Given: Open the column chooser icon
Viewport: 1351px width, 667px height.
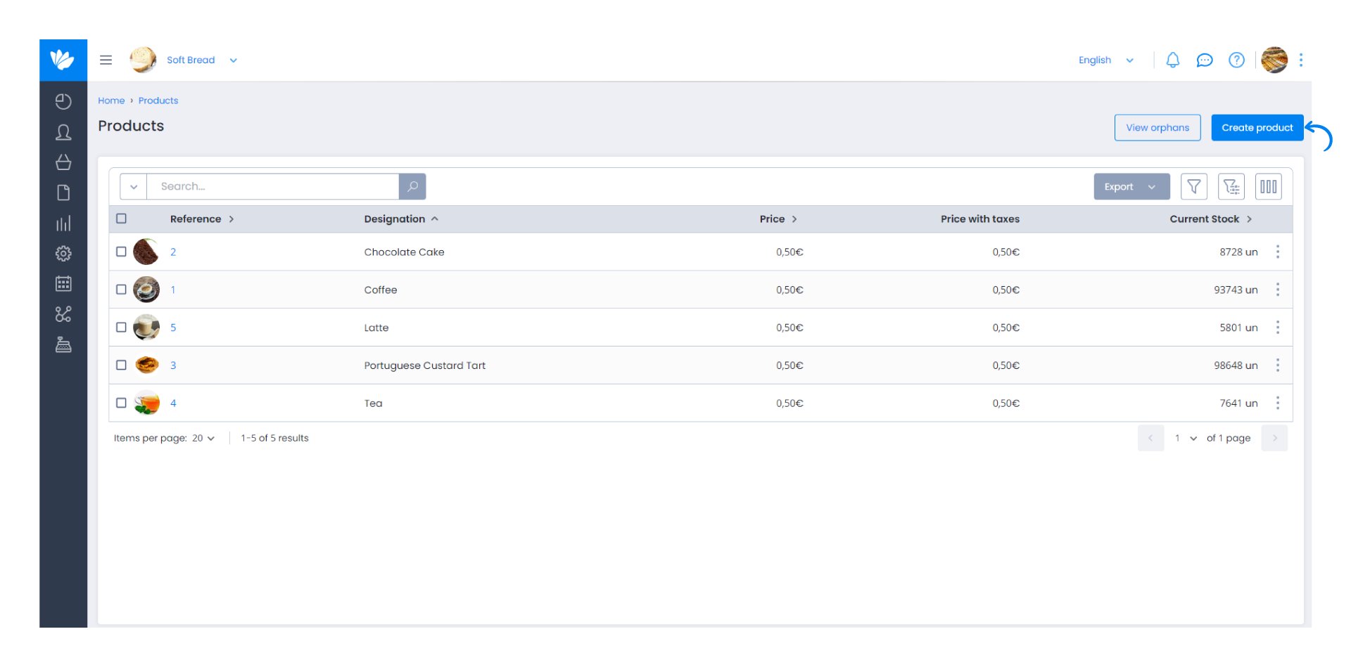Looking at the screenshot, I should [1269, 186].
